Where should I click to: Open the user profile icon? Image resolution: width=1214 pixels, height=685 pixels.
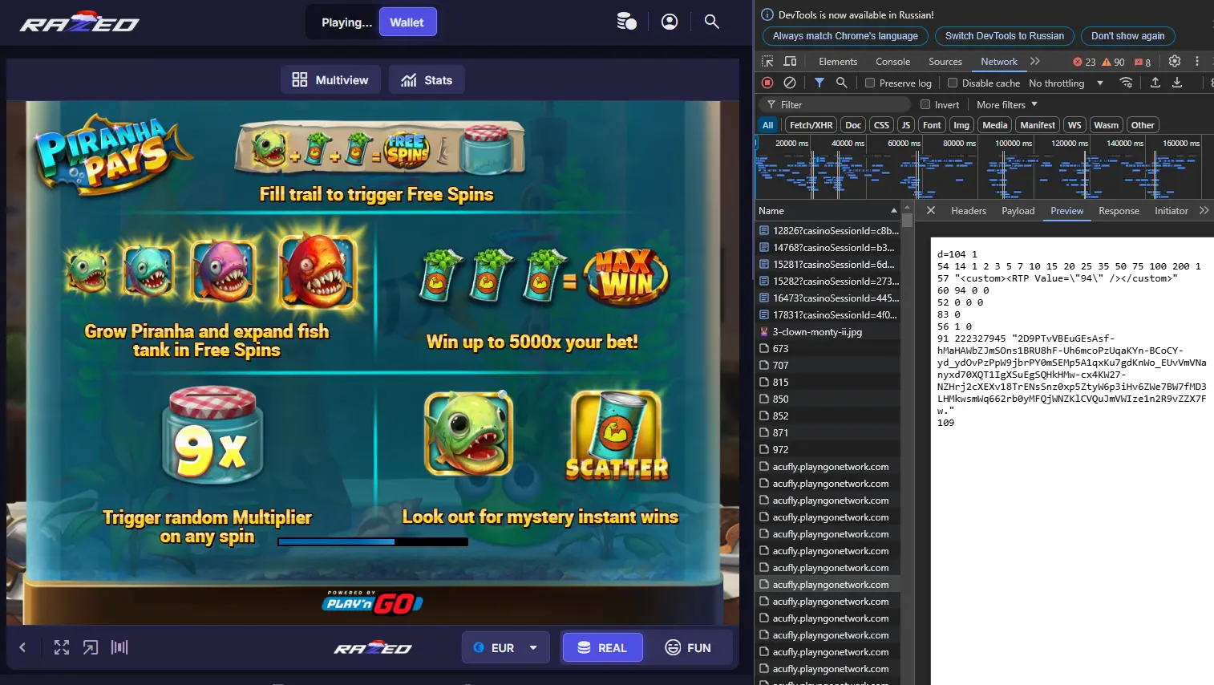coord(670,22)
